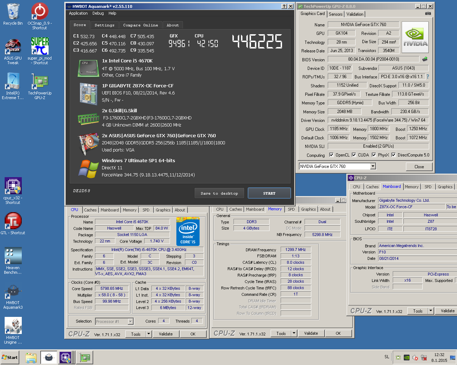Switch to CPU-Z taskbar button
Image resolution: width=457 pixels, height=365 pixels.
(66, 358)
